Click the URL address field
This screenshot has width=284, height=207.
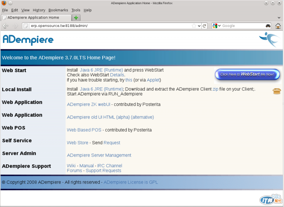pyautogui.click(x=110, y=26)
